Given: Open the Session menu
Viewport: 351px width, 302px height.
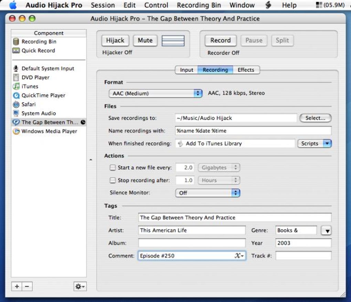Looking at the screenshot, I should [x=103, y=5].
